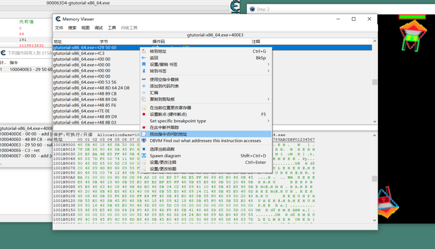435x249 pixels.
Task: Click the bookmark icon next to 设置/撤销书签
Action: [144, 64]
